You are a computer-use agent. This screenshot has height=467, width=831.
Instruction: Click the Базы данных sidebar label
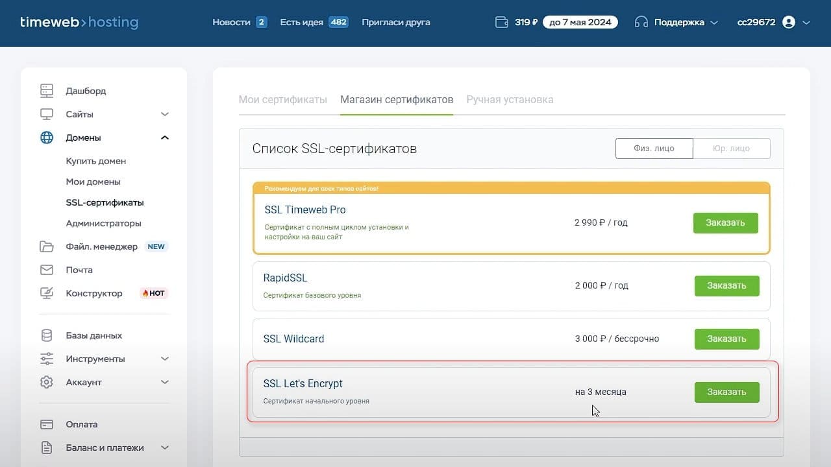94,335
